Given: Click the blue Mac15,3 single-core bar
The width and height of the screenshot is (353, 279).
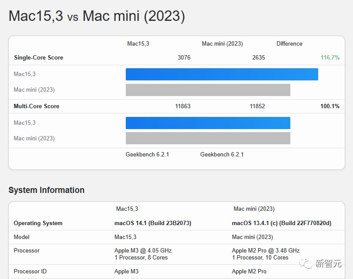Looking at the screenshot, I should tap(222, 74).
